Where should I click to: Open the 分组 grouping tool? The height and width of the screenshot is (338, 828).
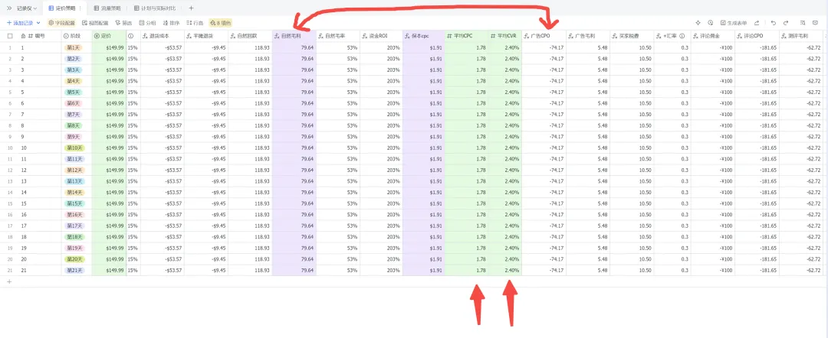147,23
